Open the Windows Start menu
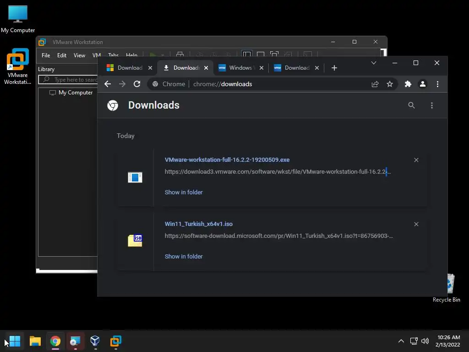469x352 pixels. pyautogui.click(x=15, y=341)
